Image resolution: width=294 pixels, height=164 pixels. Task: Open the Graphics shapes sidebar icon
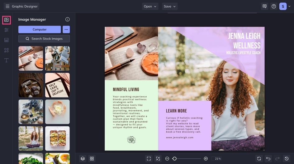(x=6, y=50)
